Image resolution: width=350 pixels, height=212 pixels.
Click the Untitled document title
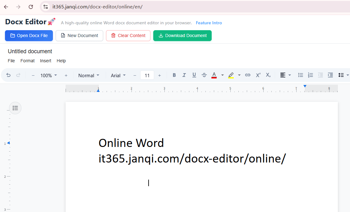(x=30, y=51)
